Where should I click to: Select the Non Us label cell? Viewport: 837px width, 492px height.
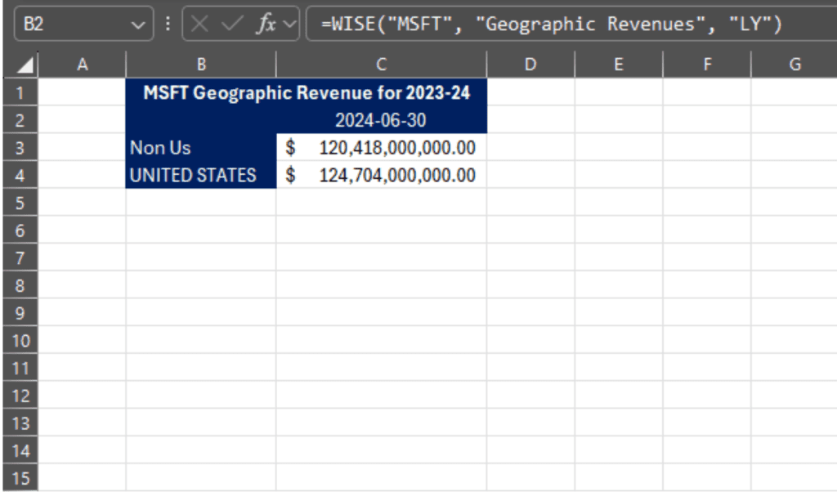[200, 148]
